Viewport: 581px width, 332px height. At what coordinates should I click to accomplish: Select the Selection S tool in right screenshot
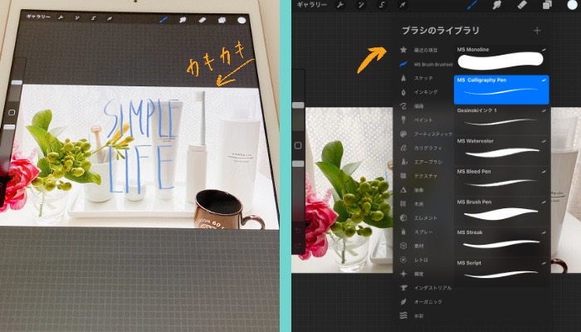382,5
